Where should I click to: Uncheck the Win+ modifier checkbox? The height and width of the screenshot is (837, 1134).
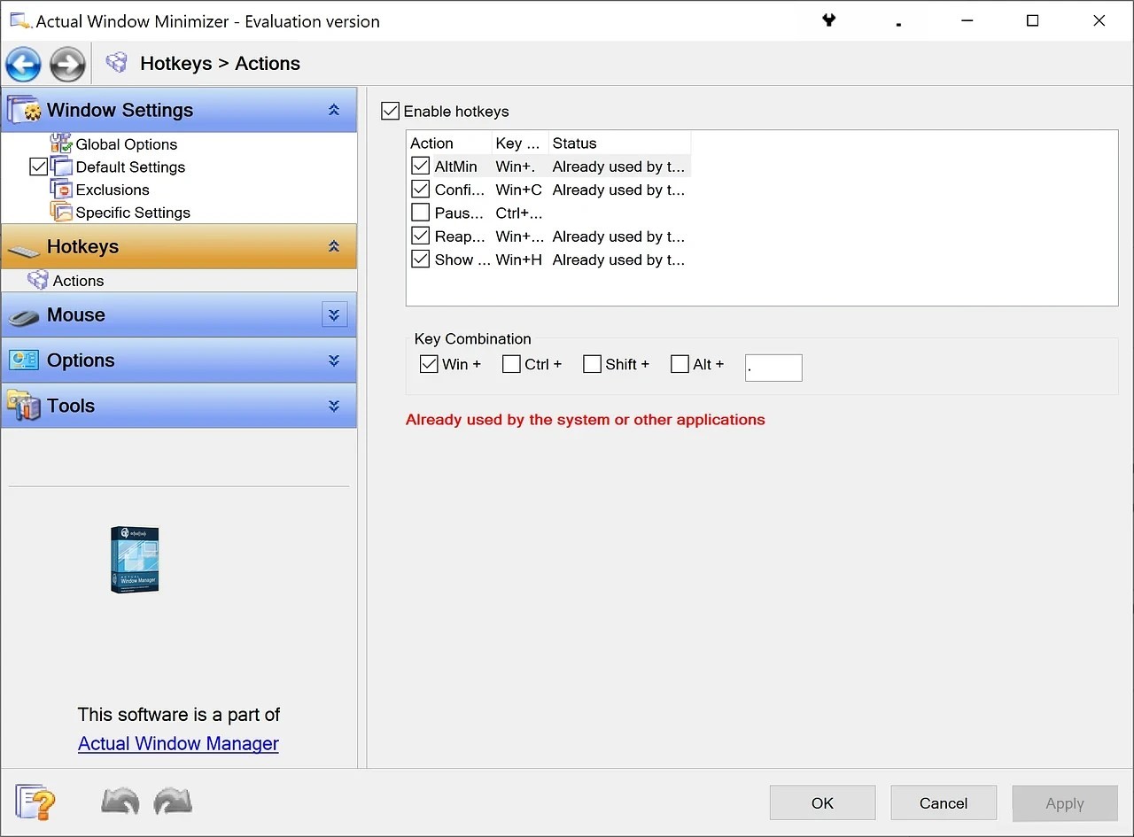(429, 363)
